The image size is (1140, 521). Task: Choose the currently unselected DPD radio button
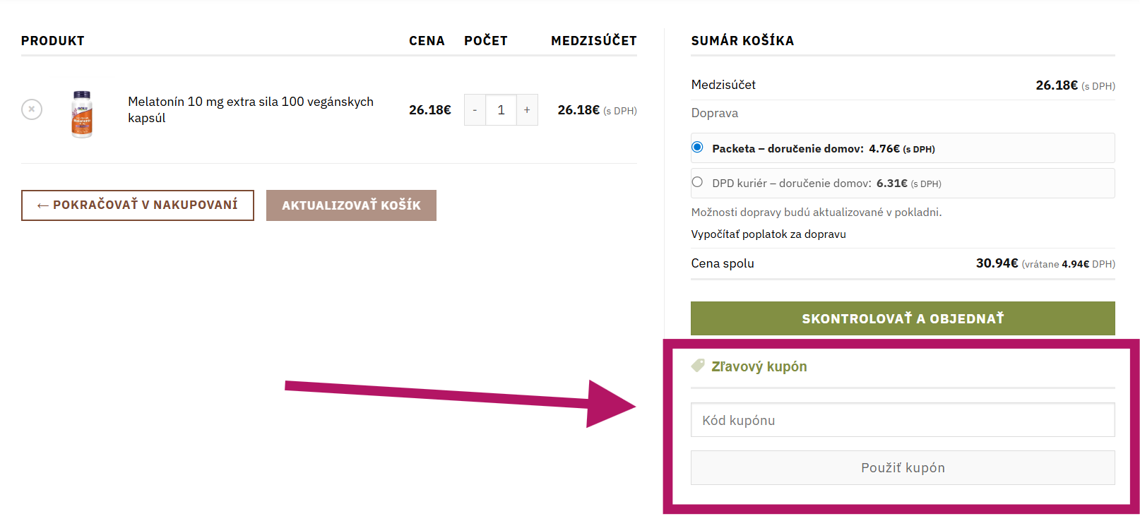(697, 181)
